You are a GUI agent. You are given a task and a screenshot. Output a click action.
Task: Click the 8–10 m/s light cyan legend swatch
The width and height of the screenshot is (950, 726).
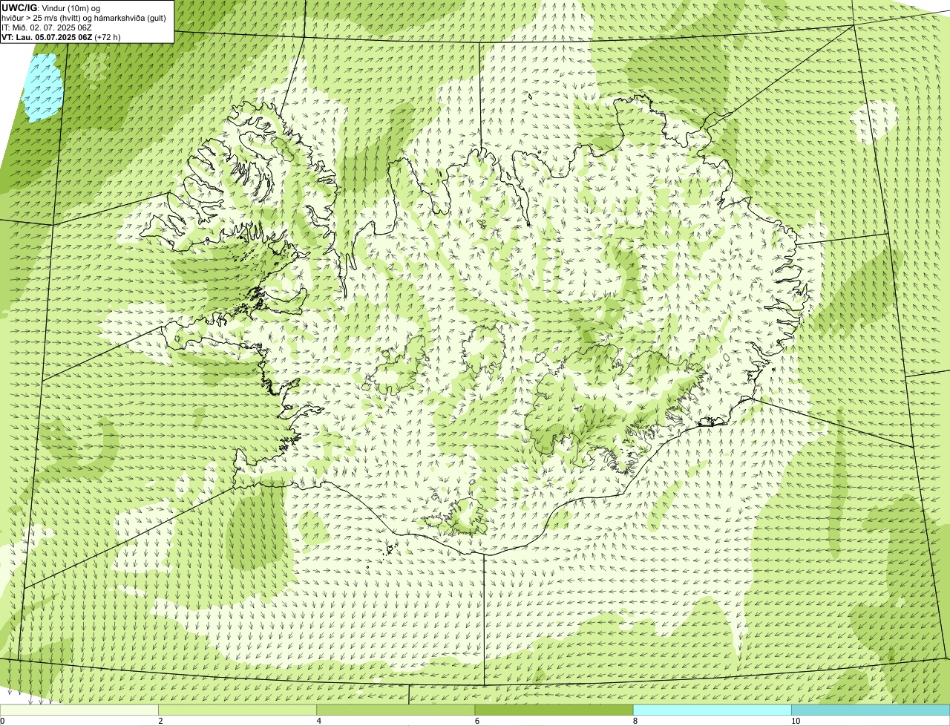point(712,710)
